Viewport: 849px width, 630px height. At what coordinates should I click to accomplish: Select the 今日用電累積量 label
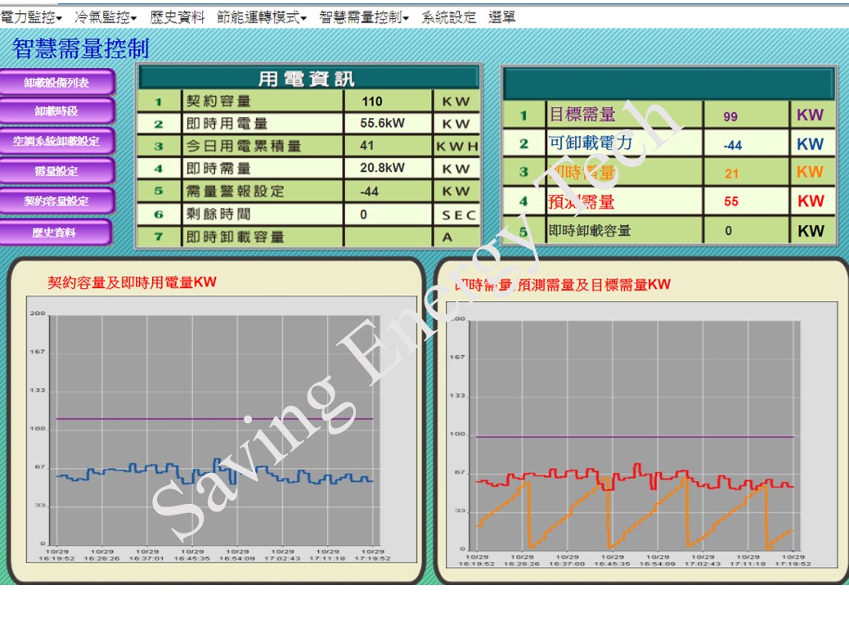[x=244, y=146]
